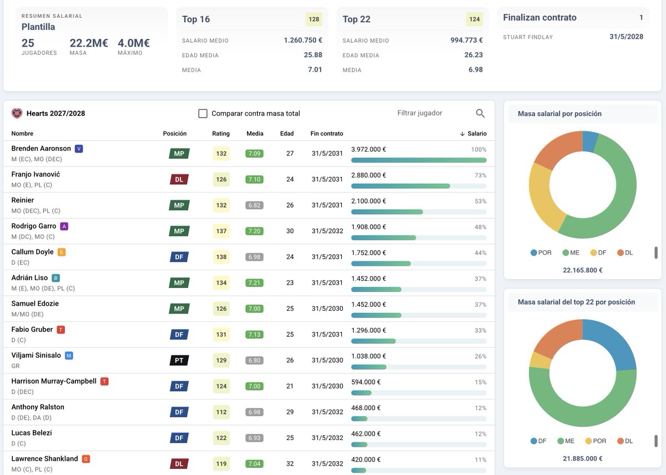The width and height of the screenshot is (666, 475).
Task: Open player Reinier
Action: [23, 200]
